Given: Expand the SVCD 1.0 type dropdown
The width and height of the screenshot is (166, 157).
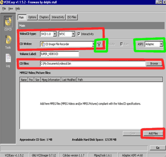Looking at the screenshot, I should click(55, 34).
